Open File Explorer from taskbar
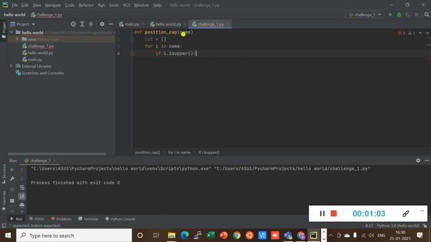Screen dimensions: 431x242 tap(172, 235)
